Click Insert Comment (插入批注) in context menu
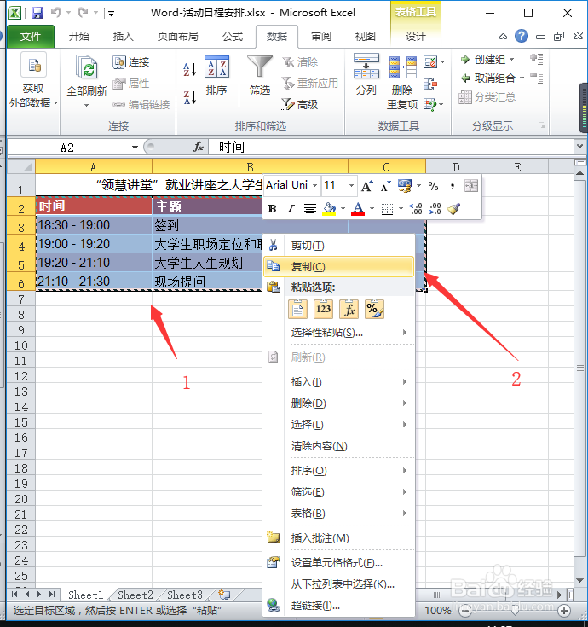Screen dimensions: 588x627 point(339,538)
